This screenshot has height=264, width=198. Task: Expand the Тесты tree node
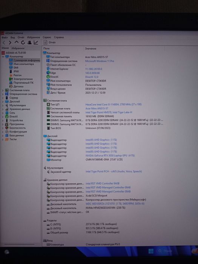[3, 140]
